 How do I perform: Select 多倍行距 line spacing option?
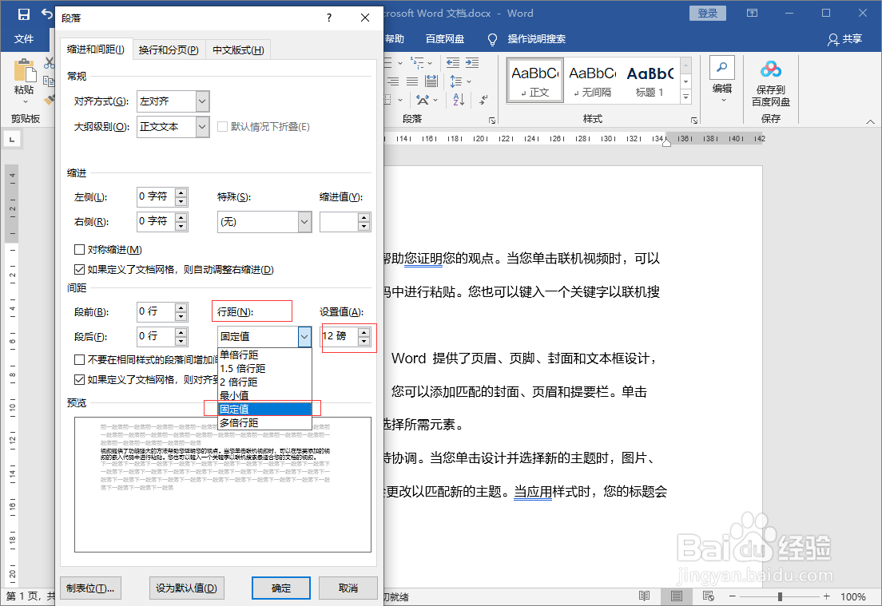tap(264, 422)
